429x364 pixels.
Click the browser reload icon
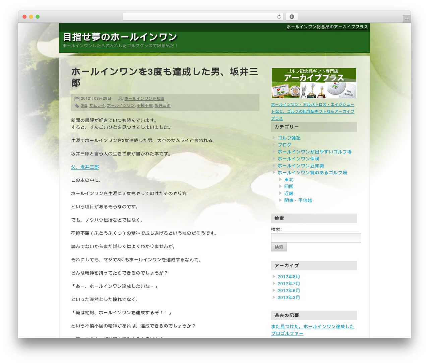coord(279,17)
